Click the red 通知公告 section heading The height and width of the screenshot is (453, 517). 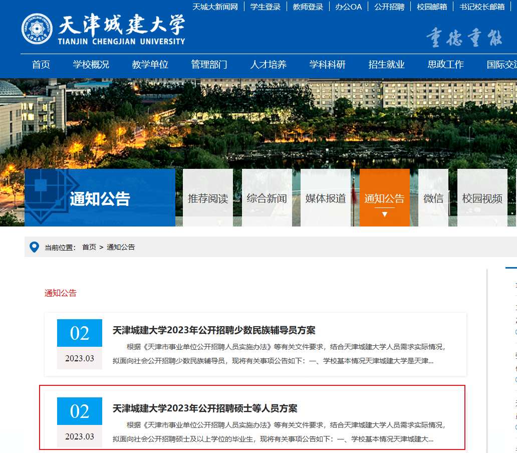[x=61, y=293]
